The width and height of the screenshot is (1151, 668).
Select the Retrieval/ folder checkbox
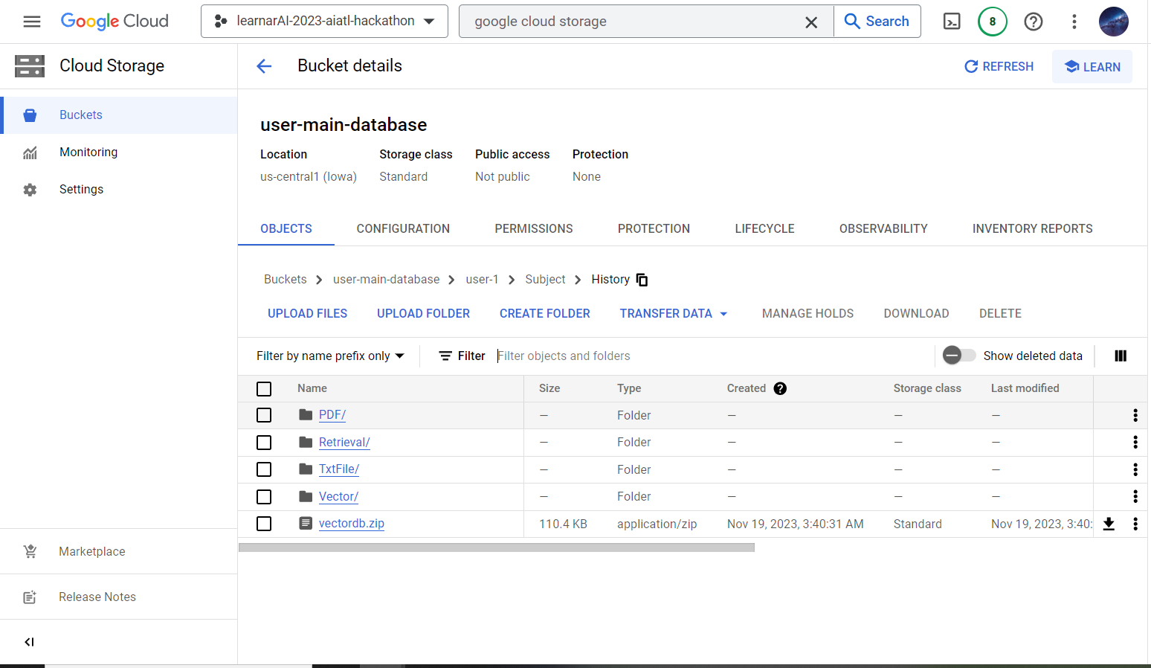[x=264, y=443]
